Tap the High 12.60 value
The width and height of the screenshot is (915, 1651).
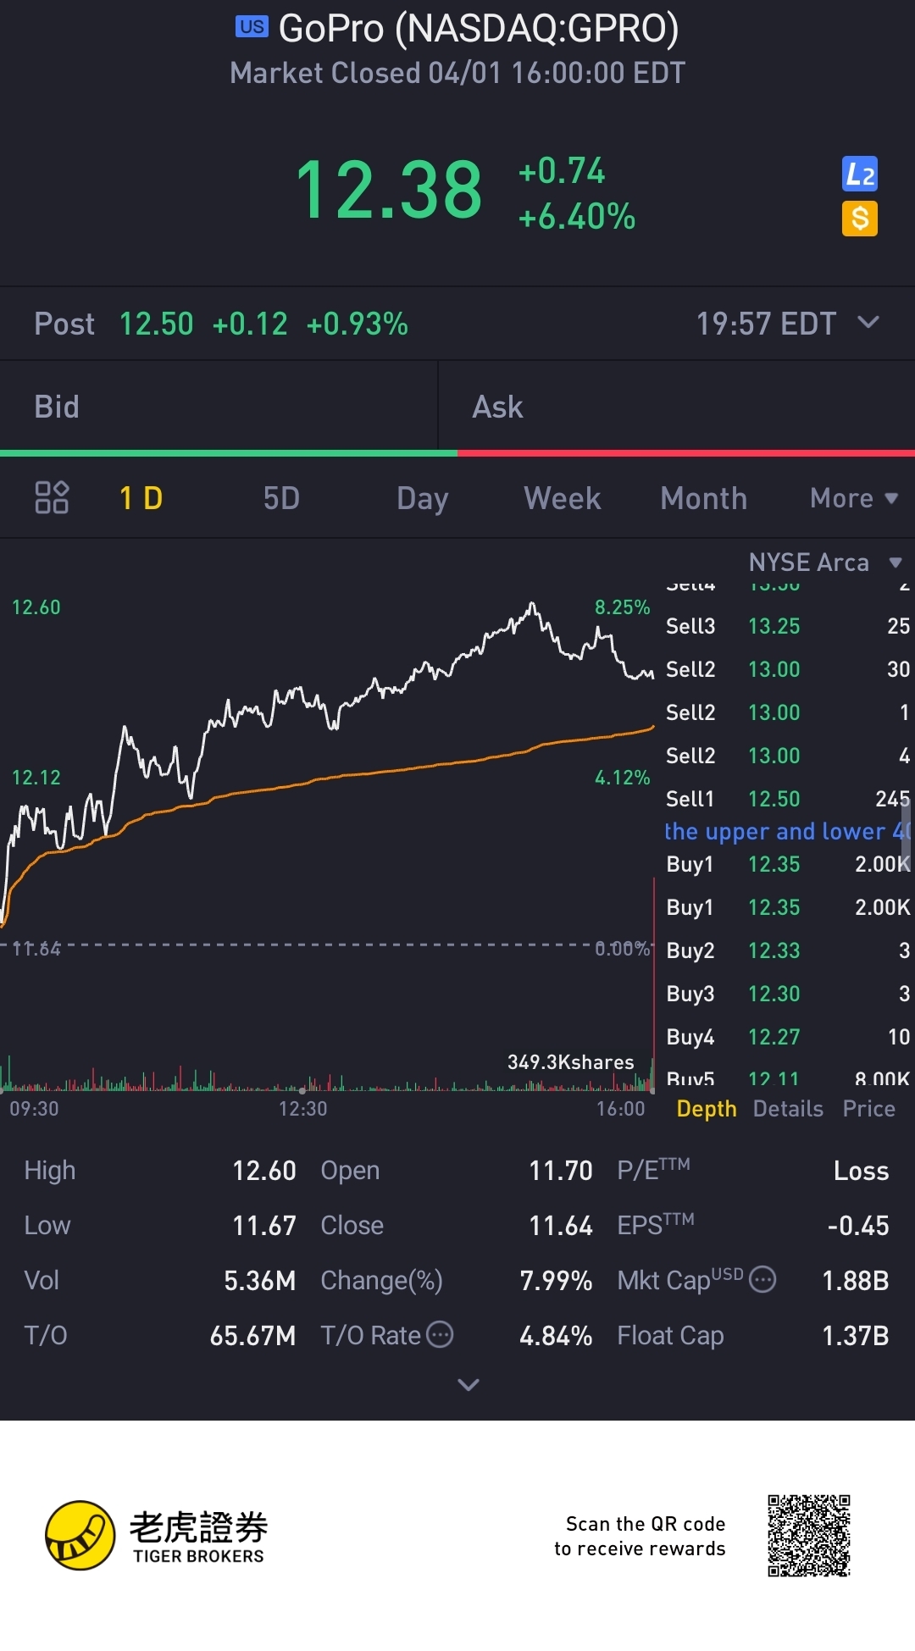pos(263,1171)
